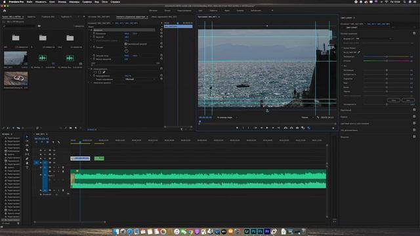This screenshot has height=236, width=420.
Task: Toggle the Creative section checkbox in Lumetri
Action: [414, 110]
